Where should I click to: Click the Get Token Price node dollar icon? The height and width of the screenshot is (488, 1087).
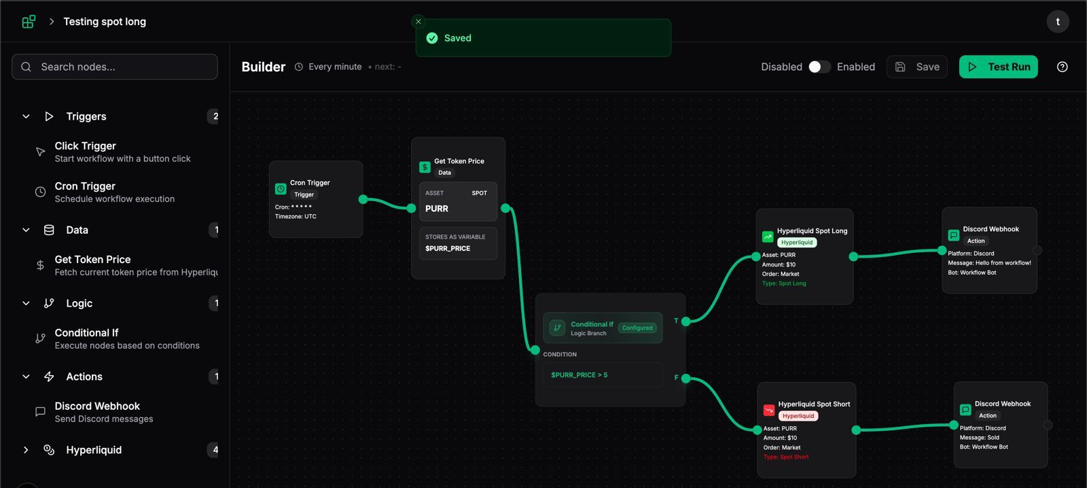(425, 167)
